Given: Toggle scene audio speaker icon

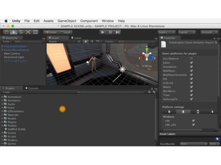Looking at the screenshot, I should click(91, 41).
